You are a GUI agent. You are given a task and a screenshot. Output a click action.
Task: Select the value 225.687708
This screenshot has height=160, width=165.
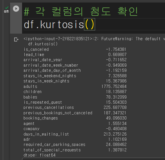115,107
